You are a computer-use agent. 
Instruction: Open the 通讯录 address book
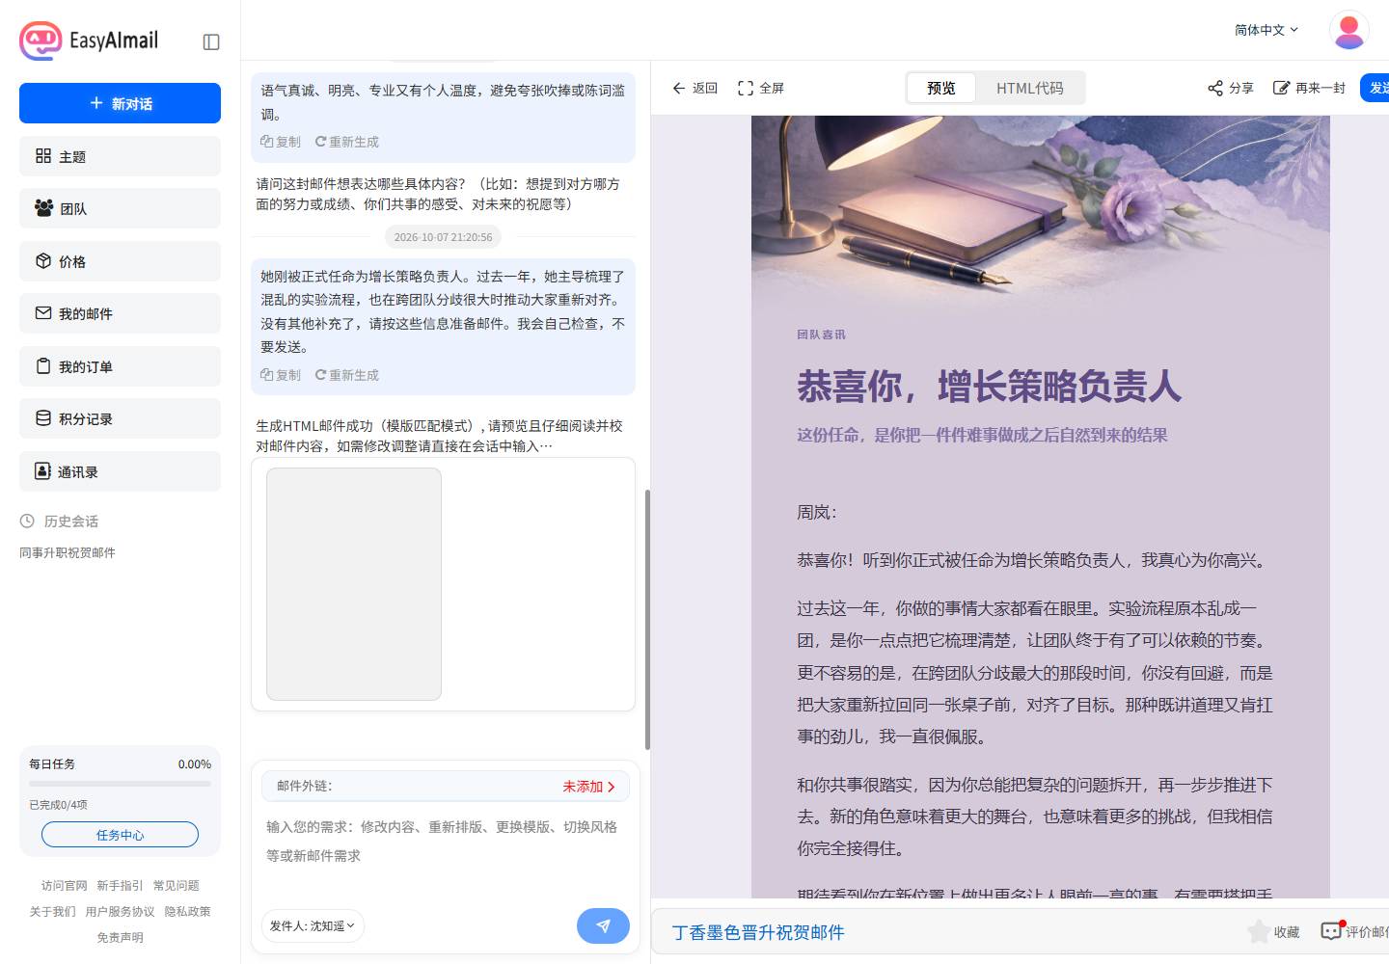coord(120,471)
